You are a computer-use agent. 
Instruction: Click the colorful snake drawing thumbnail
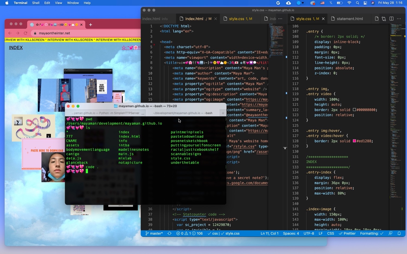34,128
